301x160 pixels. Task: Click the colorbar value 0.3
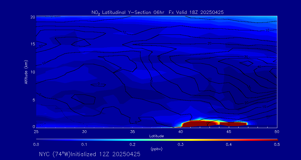pyautogui.click(x=181, y=145)
